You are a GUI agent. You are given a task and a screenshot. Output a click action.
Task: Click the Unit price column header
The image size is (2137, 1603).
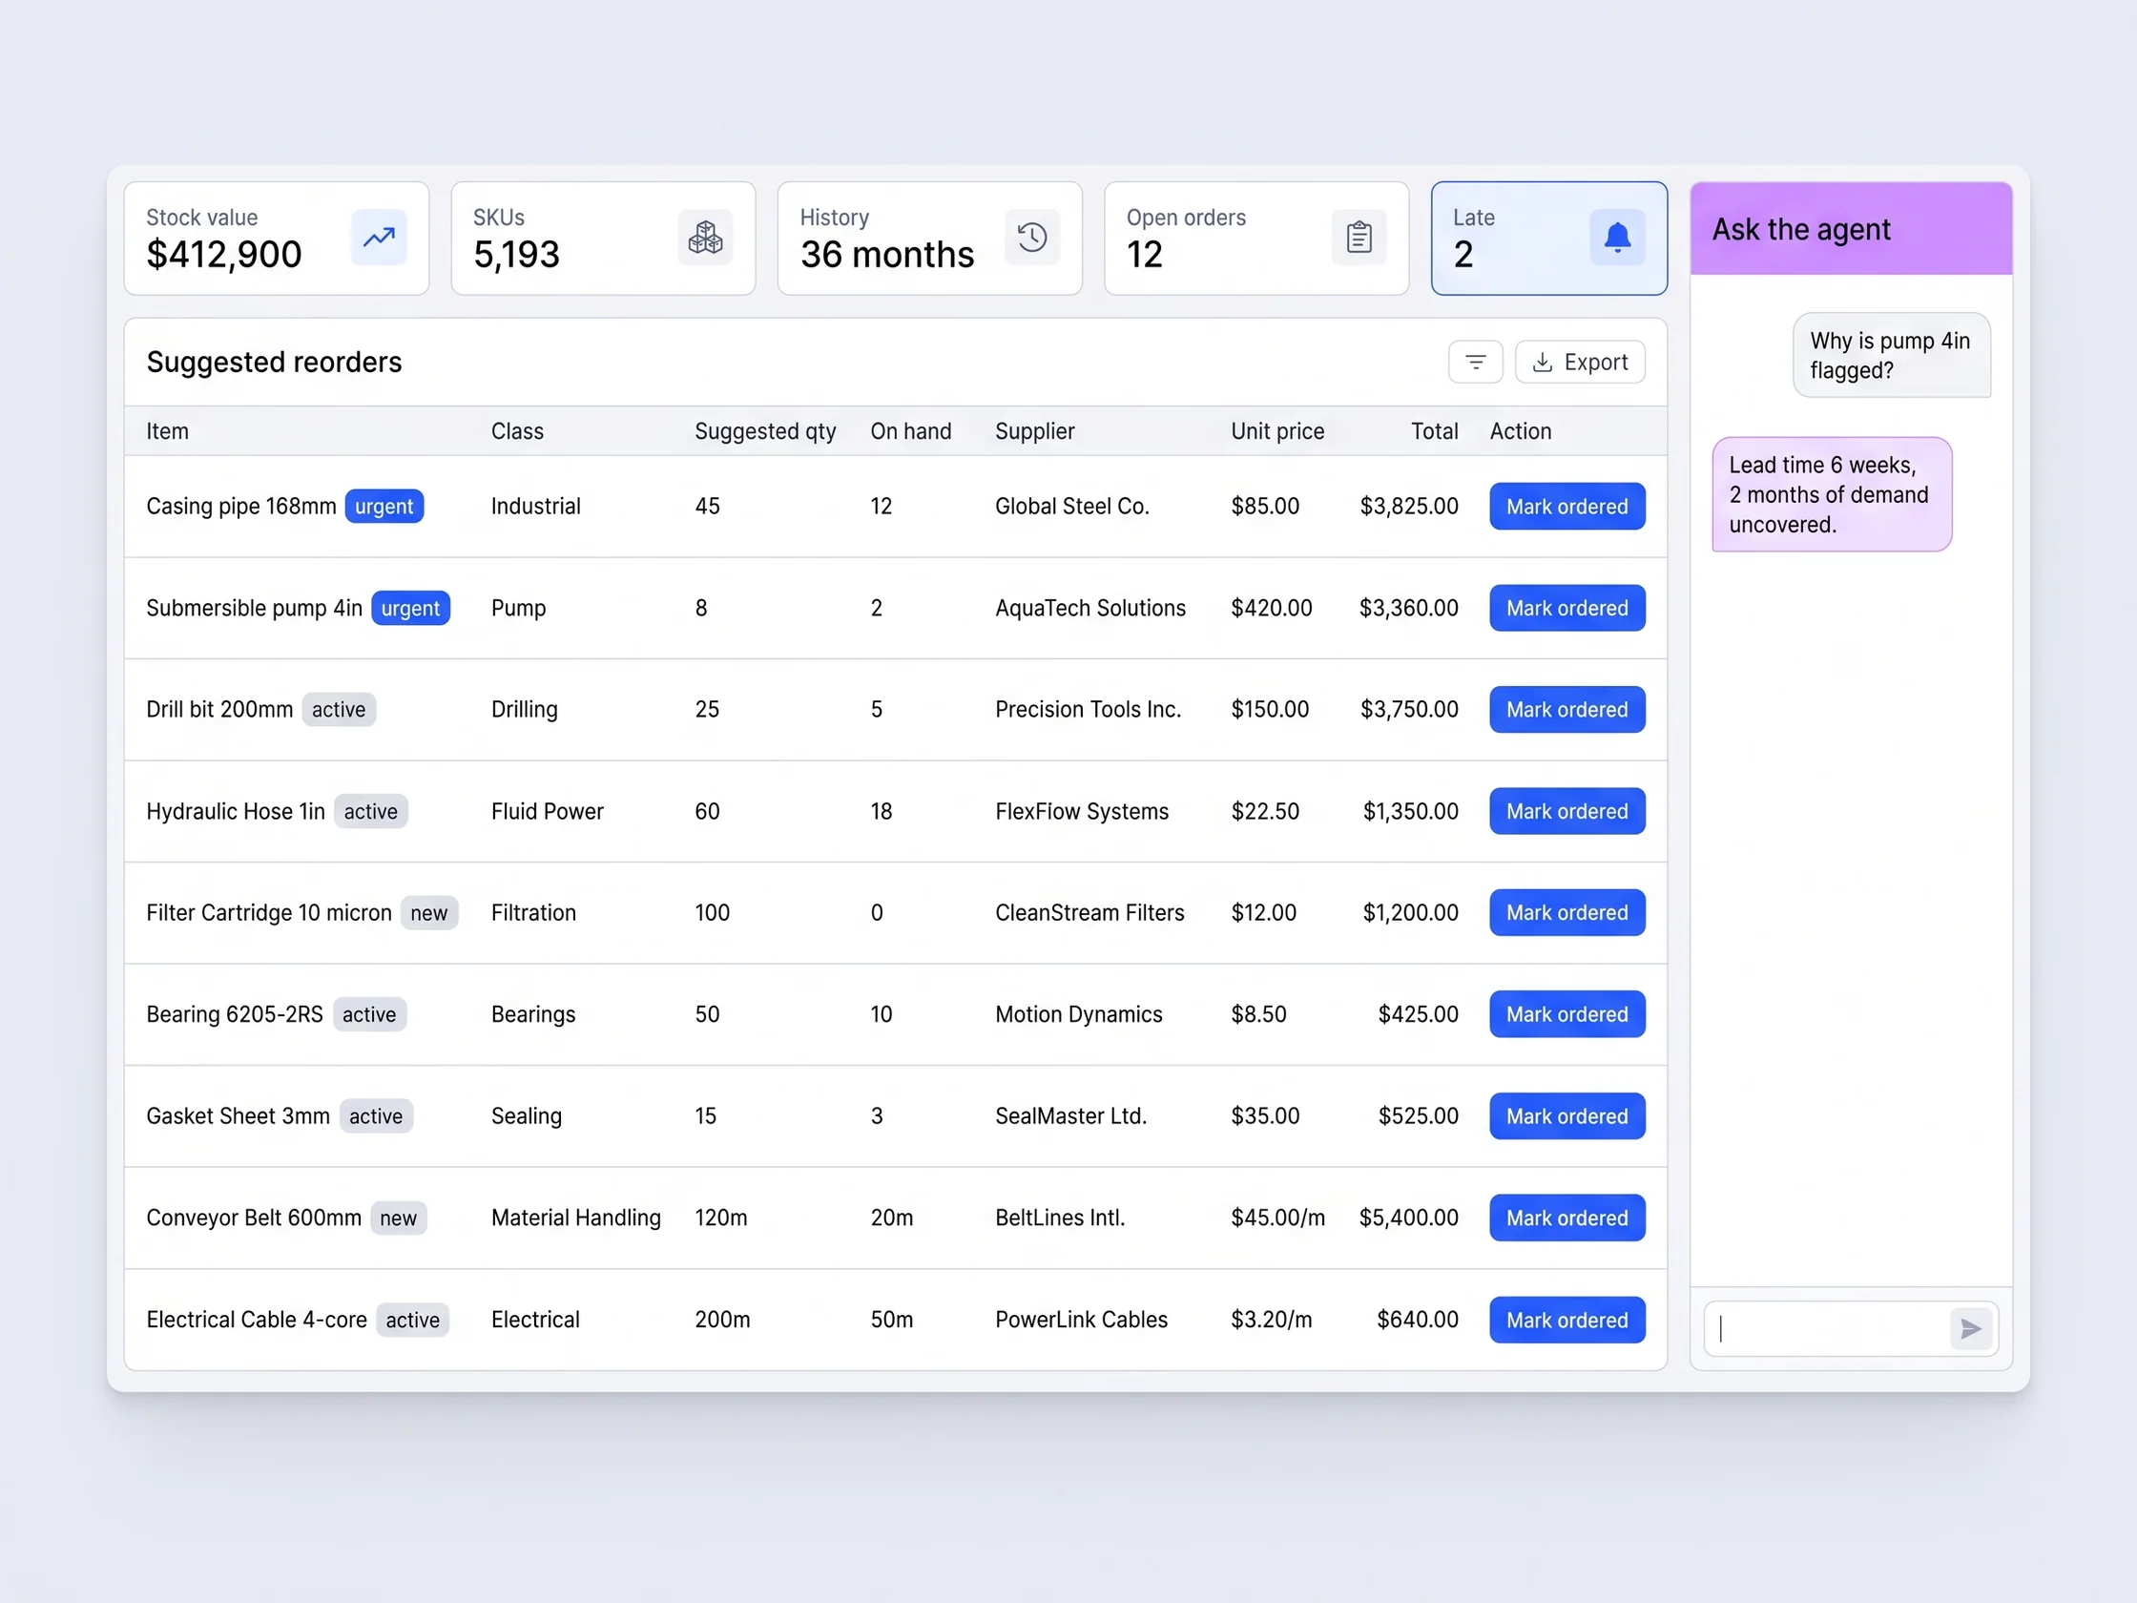[1277, 431]
